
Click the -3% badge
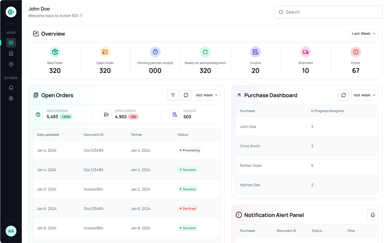click(133, 117)
